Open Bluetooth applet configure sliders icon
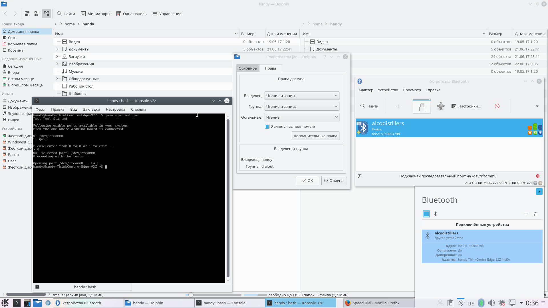Viewport: 548px width, 308px height. click(x=536, y=214)
